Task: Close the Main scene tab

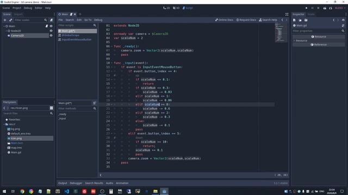Action: (75, 14)
